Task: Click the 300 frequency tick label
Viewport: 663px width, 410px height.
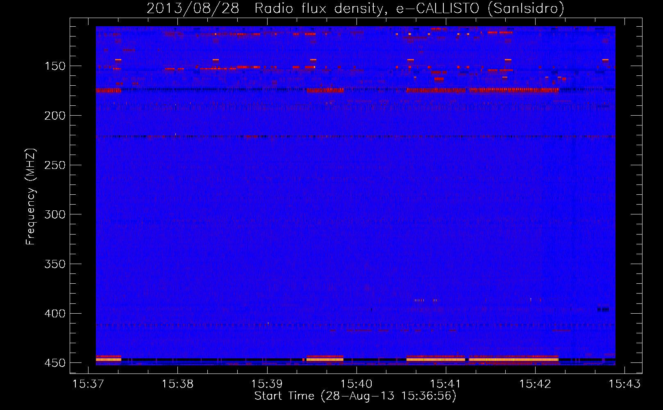Action: tap(55, 214)
